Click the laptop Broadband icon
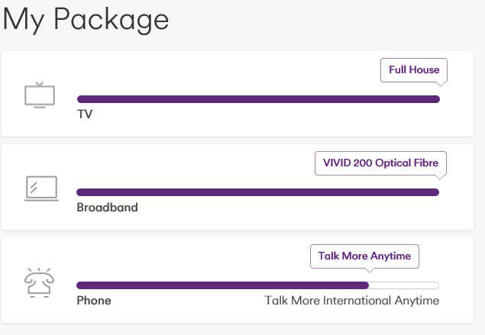 pyautogui.click(x=41, y=188)
